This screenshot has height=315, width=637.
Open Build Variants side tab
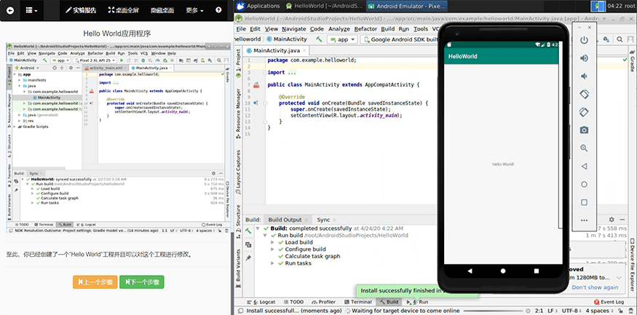click(x=239, y=268)
